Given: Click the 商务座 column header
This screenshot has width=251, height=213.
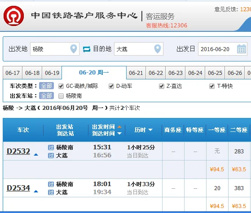Looking at the screenshot, I should tap(173, 130).
